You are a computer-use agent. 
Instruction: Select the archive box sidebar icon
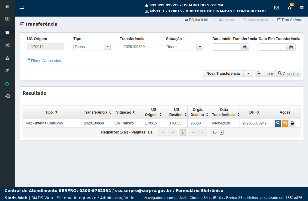(7, 33)
